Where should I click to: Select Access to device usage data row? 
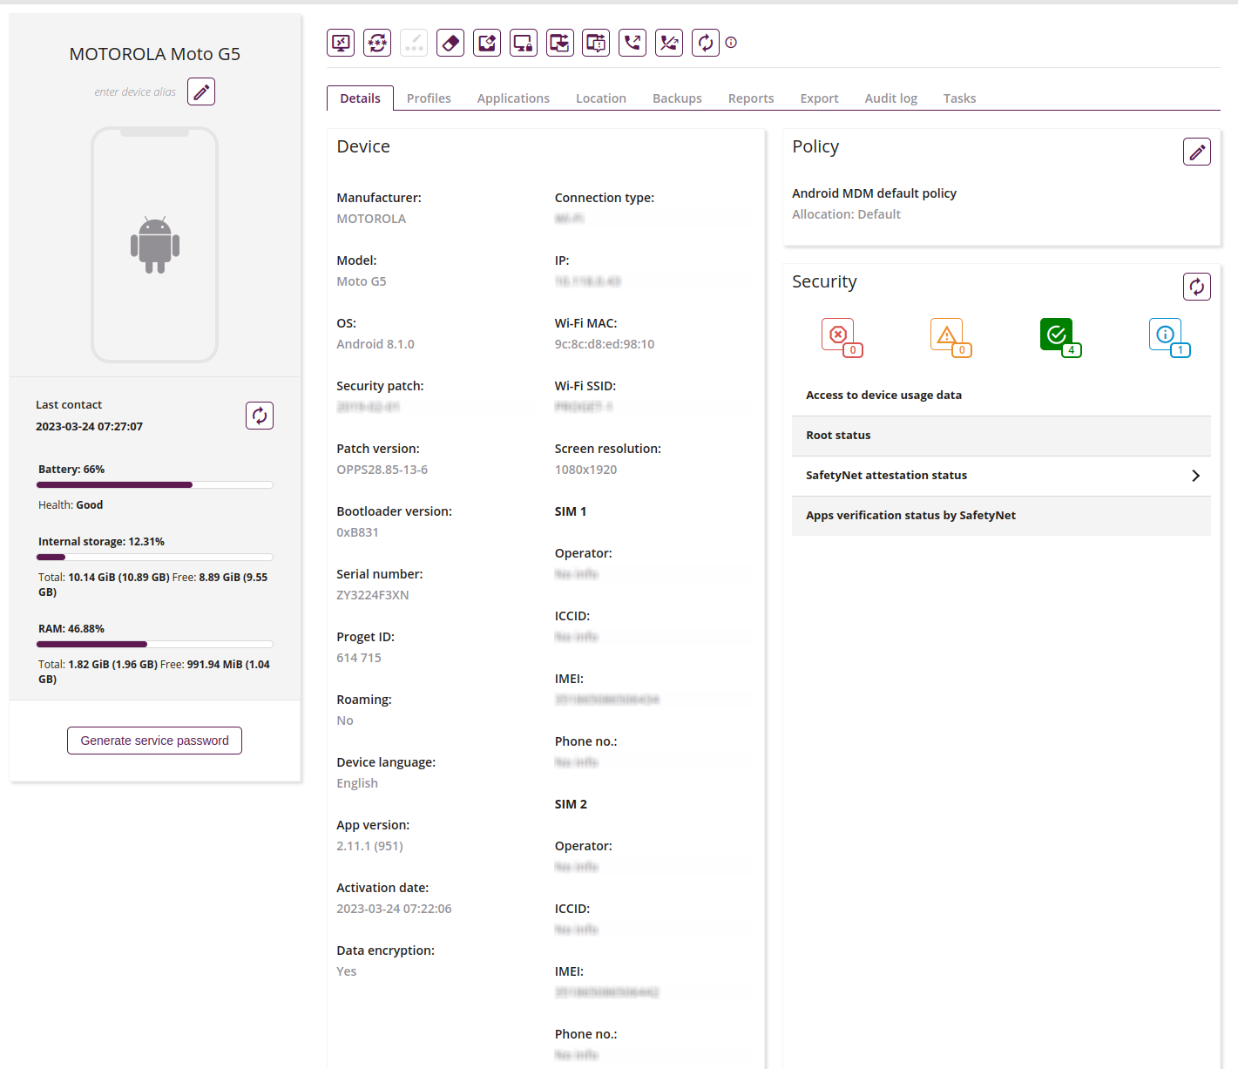pyautogui.click(x=1001, y=396)
